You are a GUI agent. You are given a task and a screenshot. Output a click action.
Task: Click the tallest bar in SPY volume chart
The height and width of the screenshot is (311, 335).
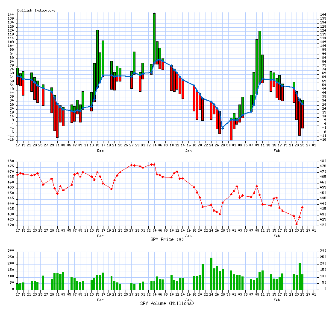coord(211,273)
